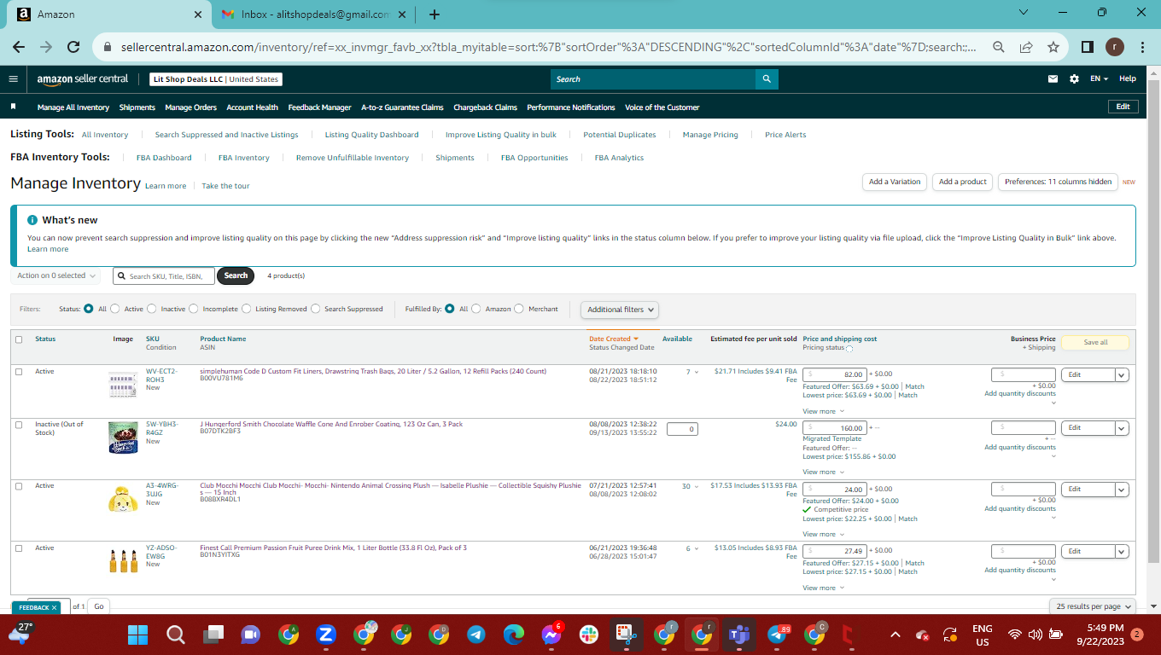The height and width of the screenshot is (655, 1161).
Task: Open 25 results per page dropdown
Action: 1093,606
